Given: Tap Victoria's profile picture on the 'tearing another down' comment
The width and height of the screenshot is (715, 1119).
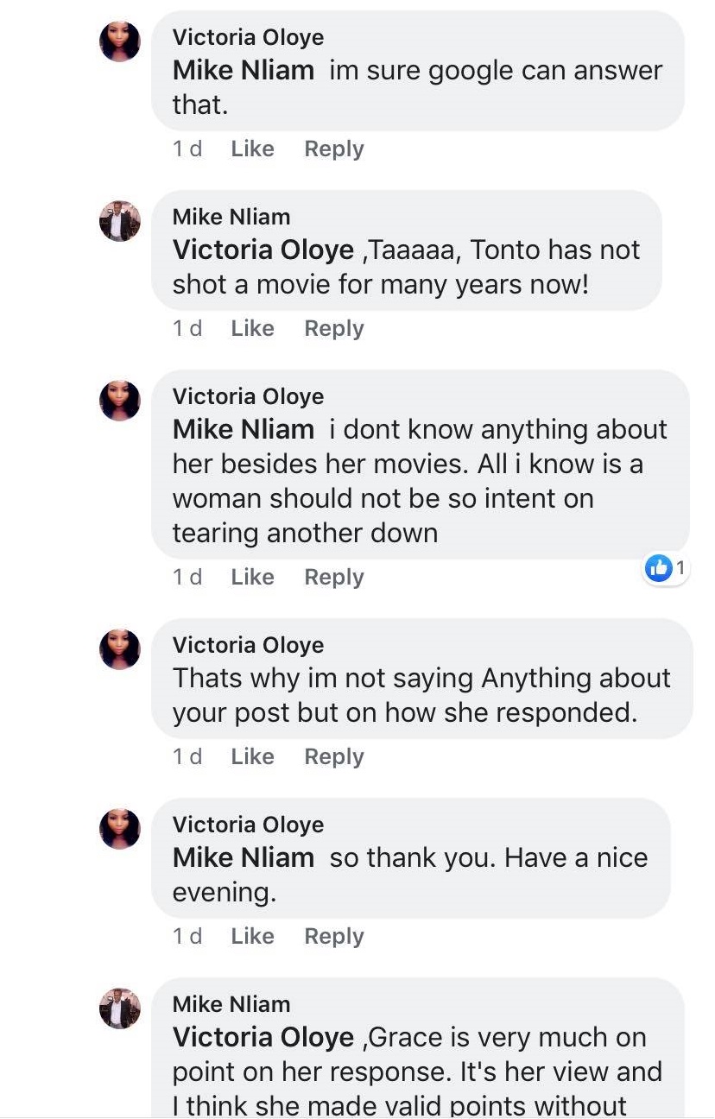Looking at the screenshot, I should tap(120, 401).
